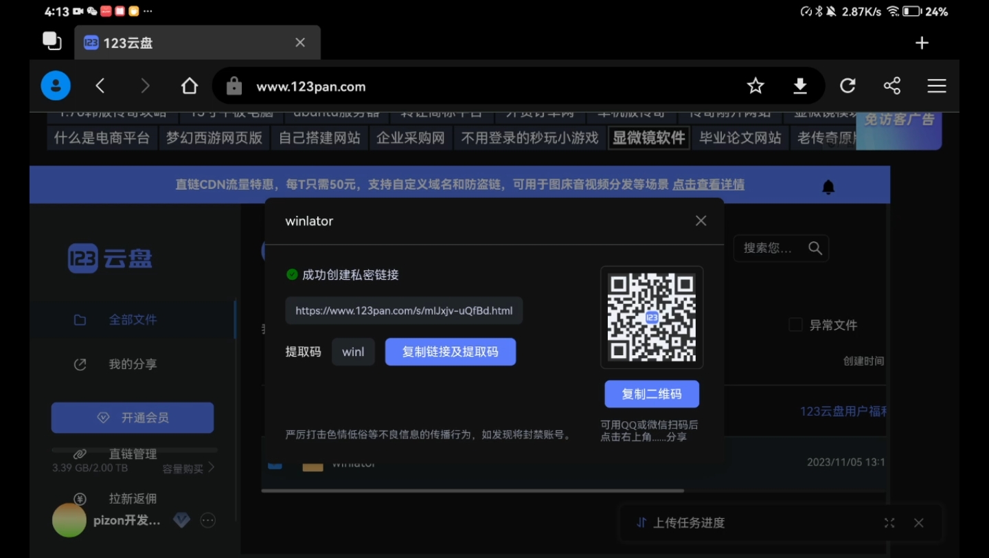Click the horizontal scrollbar under file list
Viewport: 989px width, 558px height.
[x=473, y=491]
